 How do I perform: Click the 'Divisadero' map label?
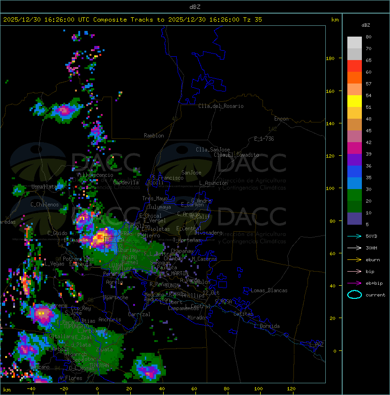(x=209, y=233)
